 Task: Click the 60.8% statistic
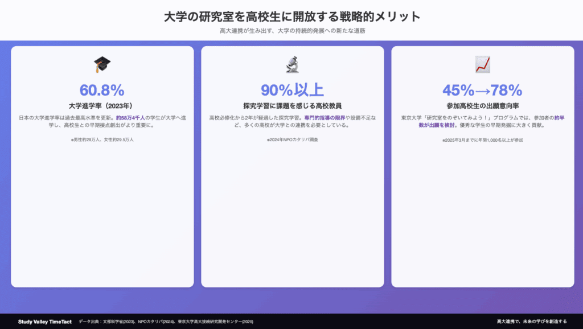(x=102, y=90)
